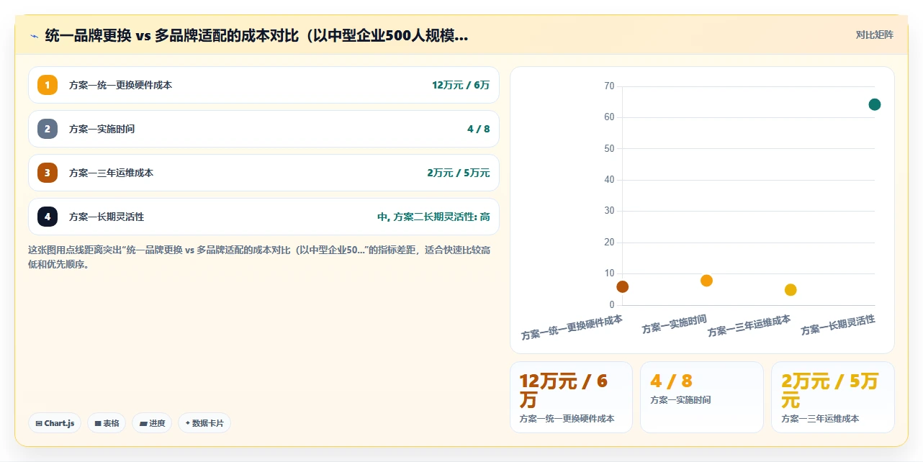Viewport: 923px width, 462px height.
Task: Click the value 中, 方案二长期灵活性: 高
Action: click(434, 217)
